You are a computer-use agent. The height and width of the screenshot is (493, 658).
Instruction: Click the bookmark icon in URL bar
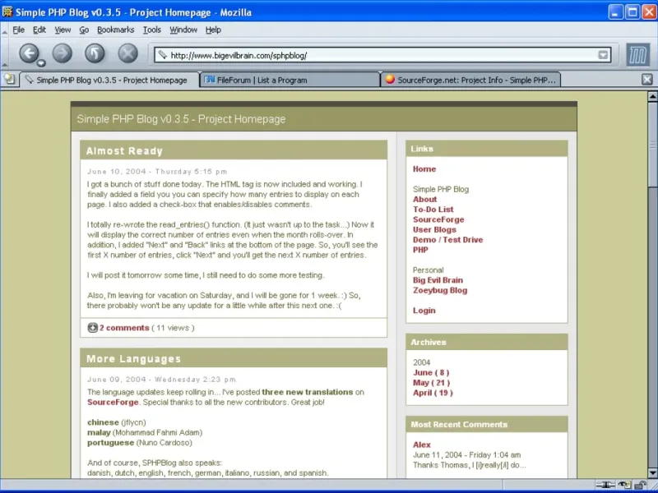pyautogui.click(x=162, y=55)
